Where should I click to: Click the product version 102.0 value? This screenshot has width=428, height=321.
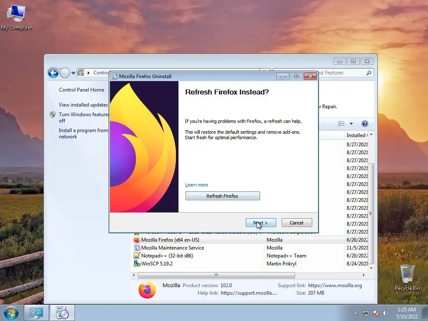[x=226, y=285]
